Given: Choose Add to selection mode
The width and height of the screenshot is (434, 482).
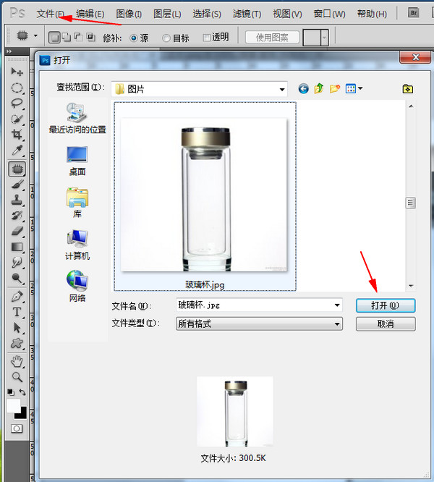Looking at the screenshot, I should (x=67, y=38).
